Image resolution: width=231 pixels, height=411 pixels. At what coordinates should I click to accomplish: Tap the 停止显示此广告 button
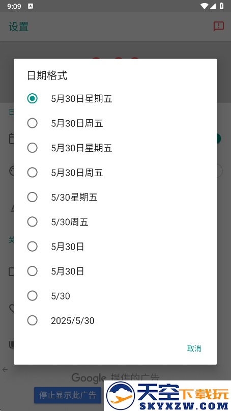click(x=68, y=395)
